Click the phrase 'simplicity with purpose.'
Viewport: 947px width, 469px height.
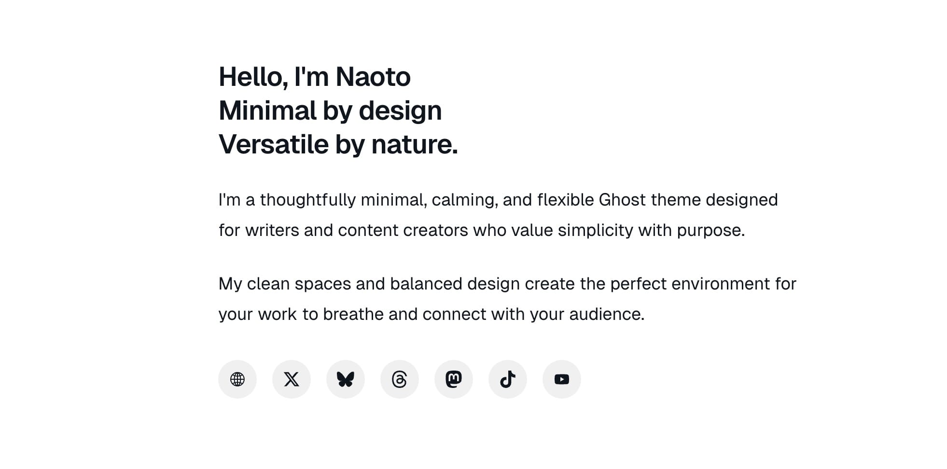[652, 231]
